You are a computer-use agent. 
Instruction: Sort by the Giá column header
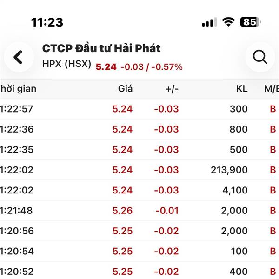(125, 89)
